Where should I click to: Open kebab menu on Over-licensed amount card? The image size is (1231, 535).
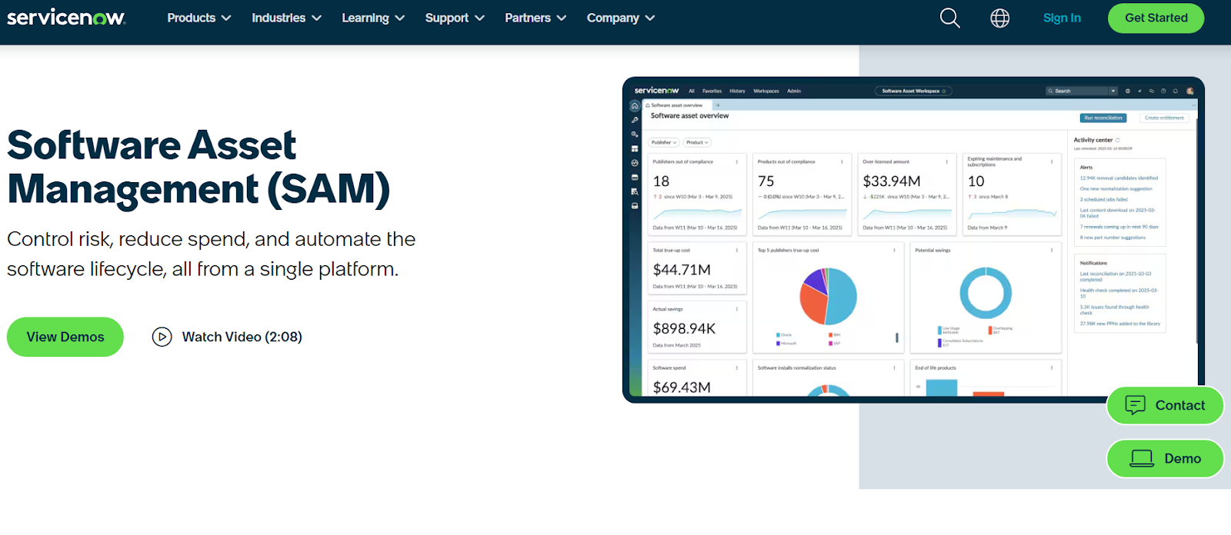[x=947, y=161]
